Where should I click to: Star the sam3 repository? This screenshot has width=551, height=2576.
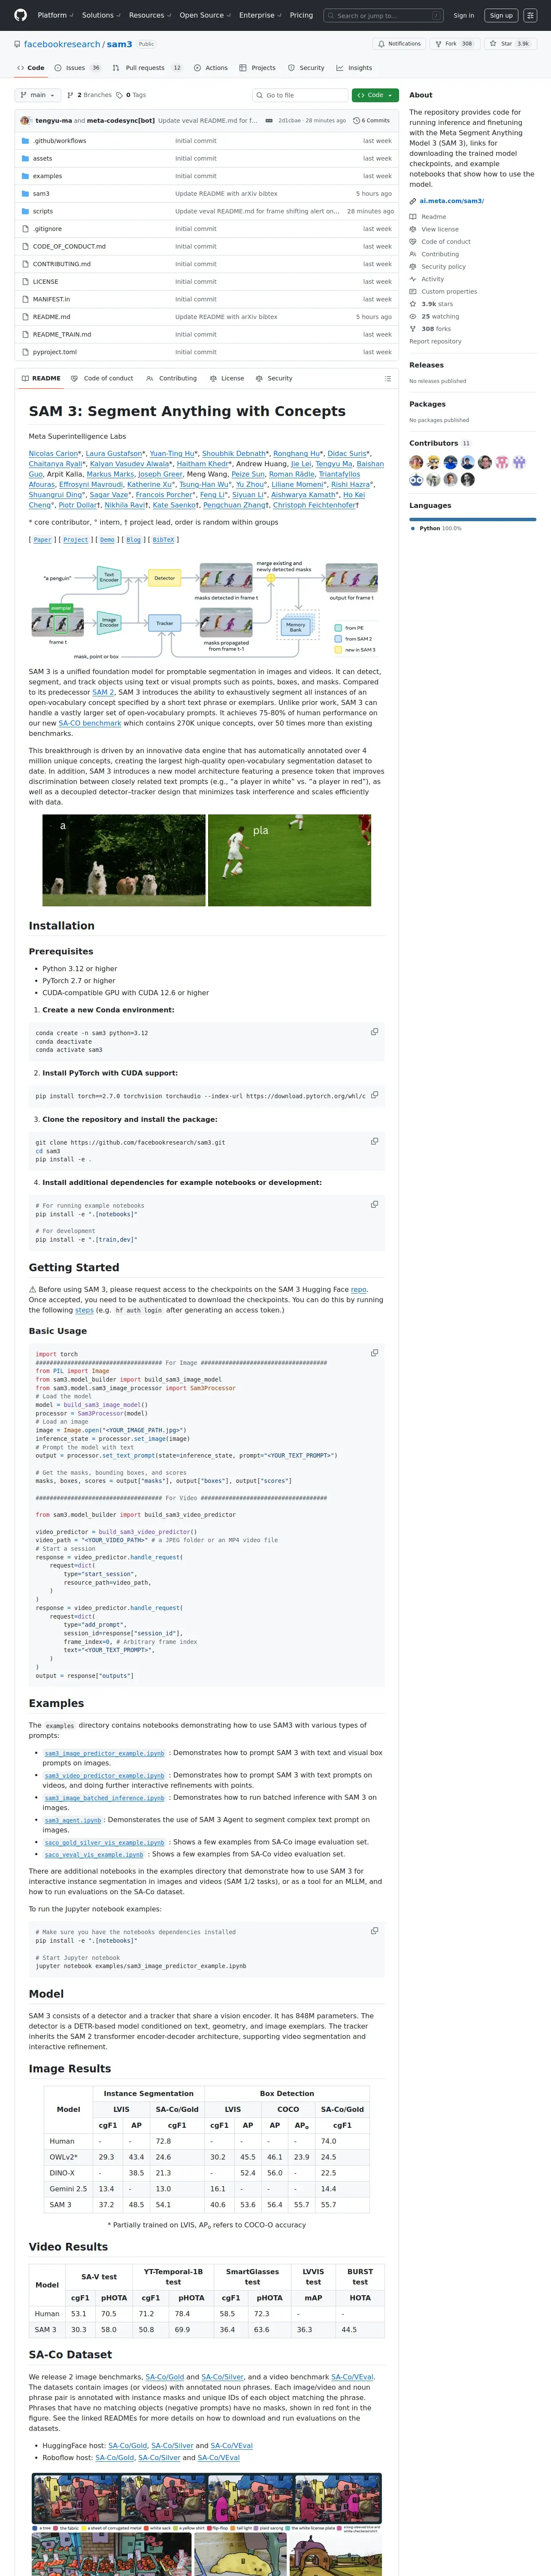pos(509,44)
